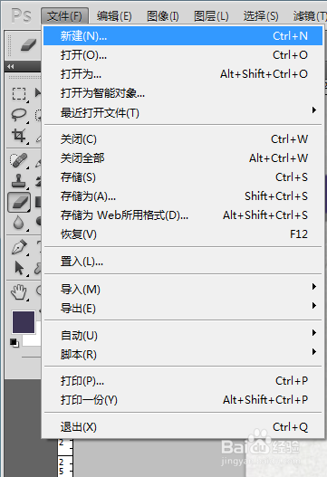Screen dimensions: 327x477
Task: Select the Crop tool
Action: point(19,136)
